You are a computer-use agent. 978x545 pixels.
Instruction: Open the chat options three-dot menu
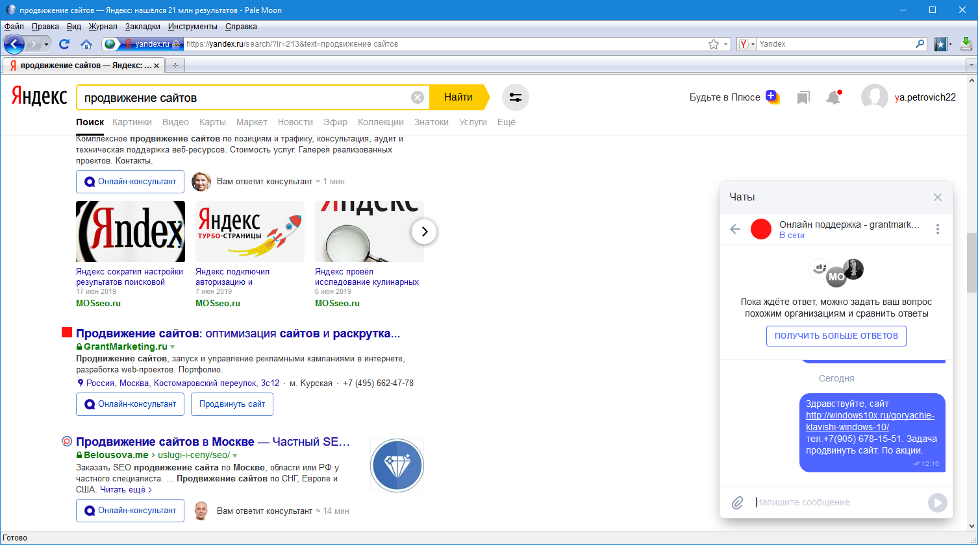pos(938,229)
